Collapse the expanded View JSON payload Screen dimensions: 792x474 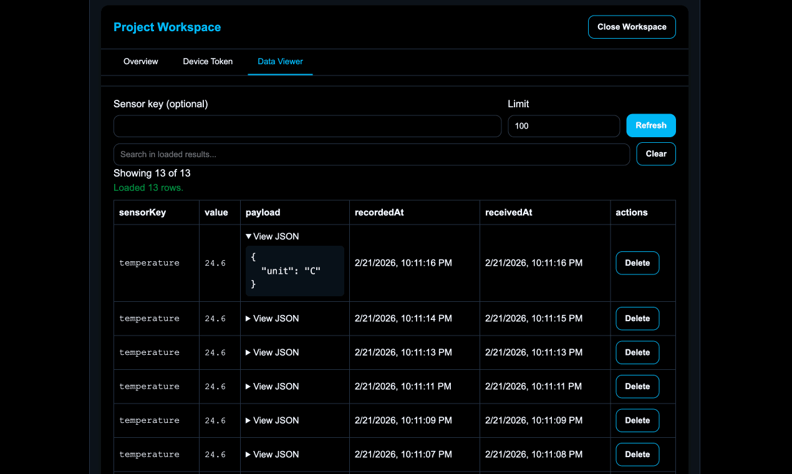click(x=272, y=236)
